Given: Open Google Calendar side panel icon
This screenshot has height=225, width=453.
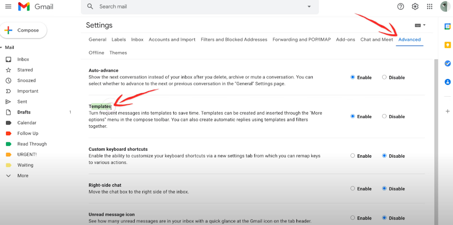Looking at the screenshot, I should [447, 26].
